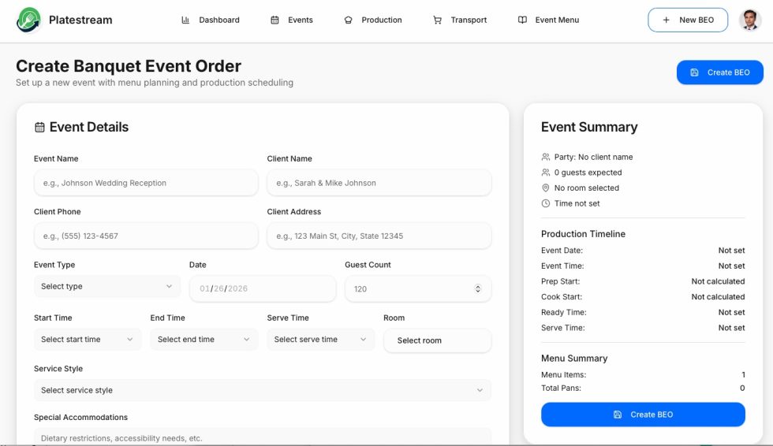Image resolution: width=773 pixels, height=446 pixels.
Task: Expand the Select service style dropdown
Action: [x=263, y=390]
